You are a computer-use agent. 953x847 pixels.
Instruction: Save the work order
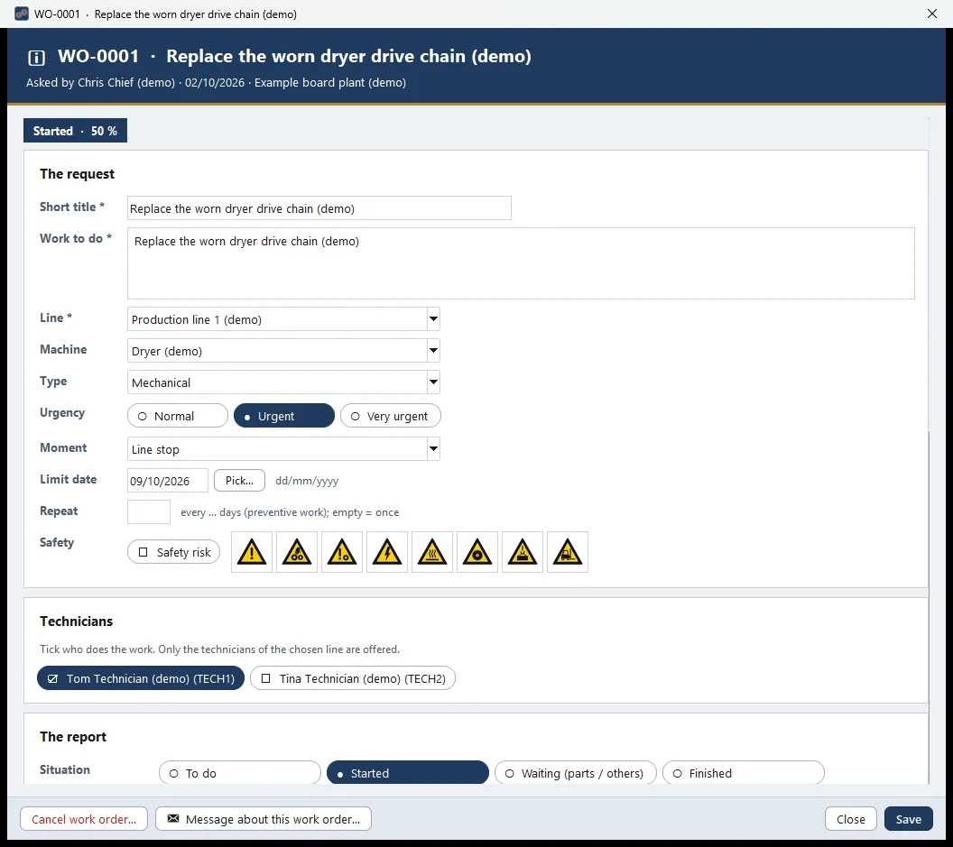coord(908,818)
